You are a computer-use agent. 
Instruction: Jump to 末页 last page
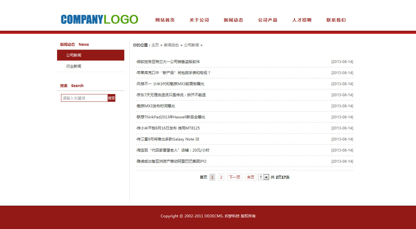click(x=250, y=177)
